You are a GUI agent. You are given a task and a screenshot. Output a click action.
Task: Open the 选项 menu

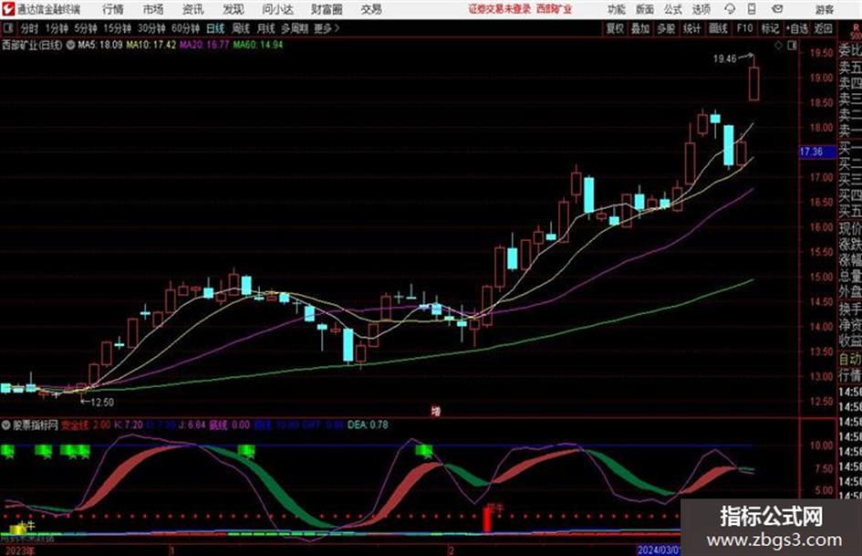[x=701, y=9]
